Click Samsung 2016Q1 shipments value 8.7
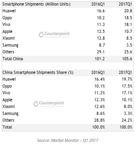This screenshot has height=145, width=136. pos(102,45)
